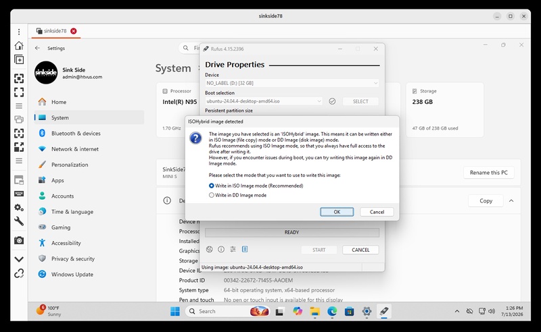Go back using Settings back arrow
Viewport: 541px width, 332px height.
37,48
